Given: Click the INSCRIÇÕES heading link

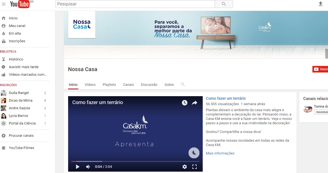Looking at the screenshot, I should [8, 85].
